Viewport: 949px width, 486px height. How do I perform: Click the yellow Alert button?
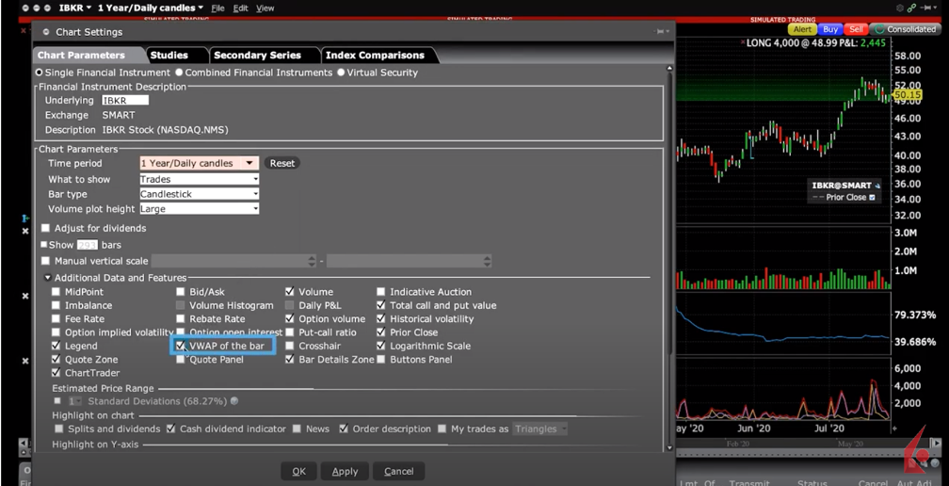coord(801,29)
